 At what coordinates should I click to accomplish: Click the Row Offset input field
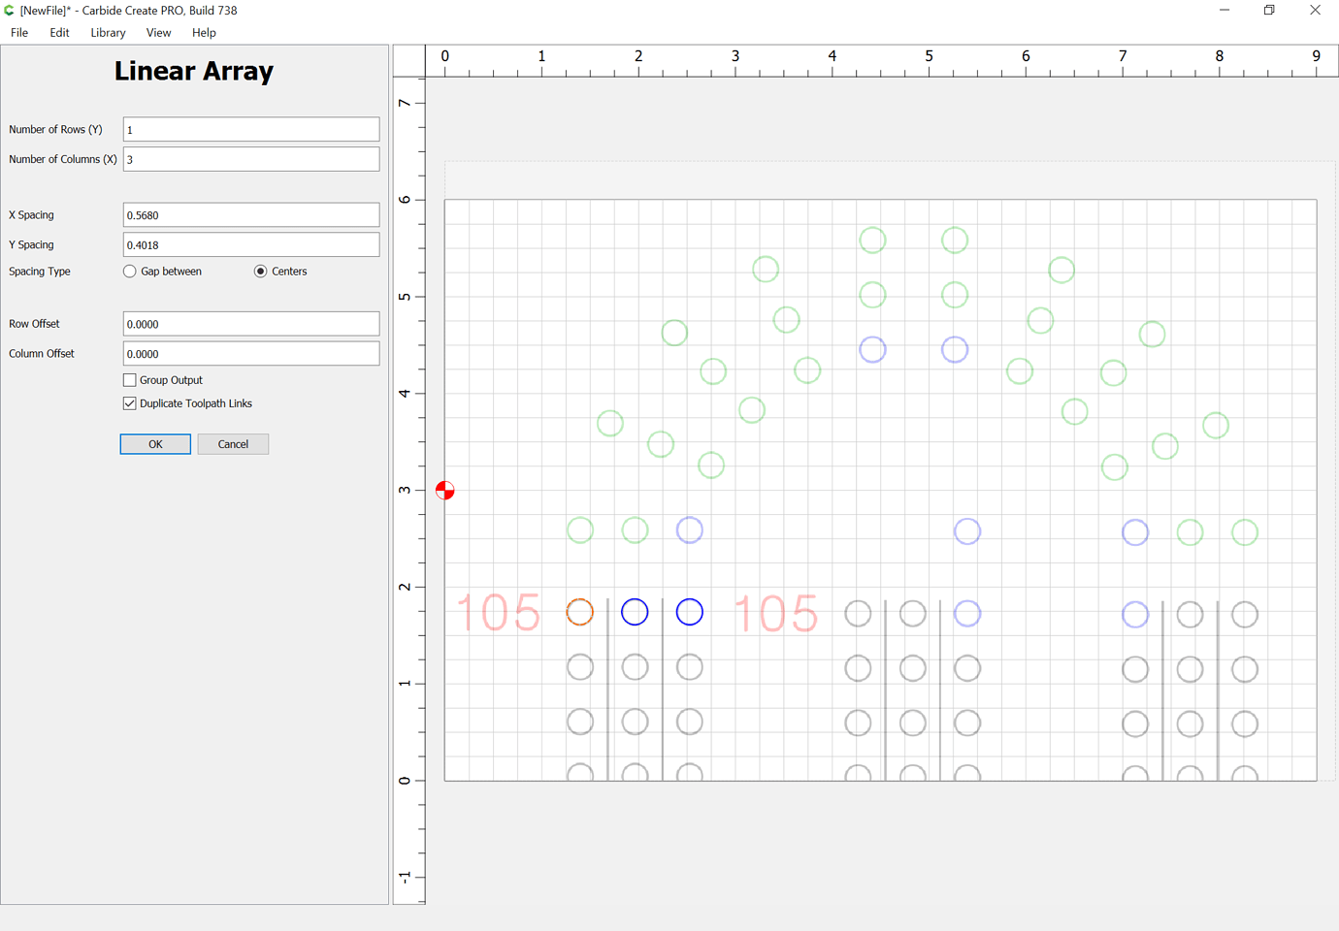(x=250, y=323)
